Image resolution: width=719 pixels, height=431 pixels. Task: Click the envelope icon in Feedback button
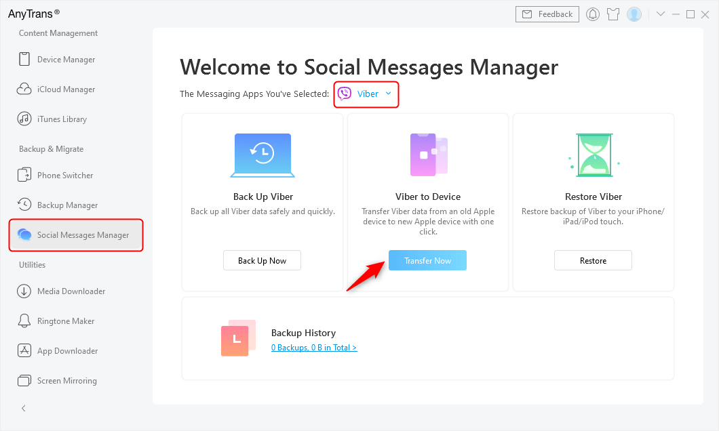point(527,14)
